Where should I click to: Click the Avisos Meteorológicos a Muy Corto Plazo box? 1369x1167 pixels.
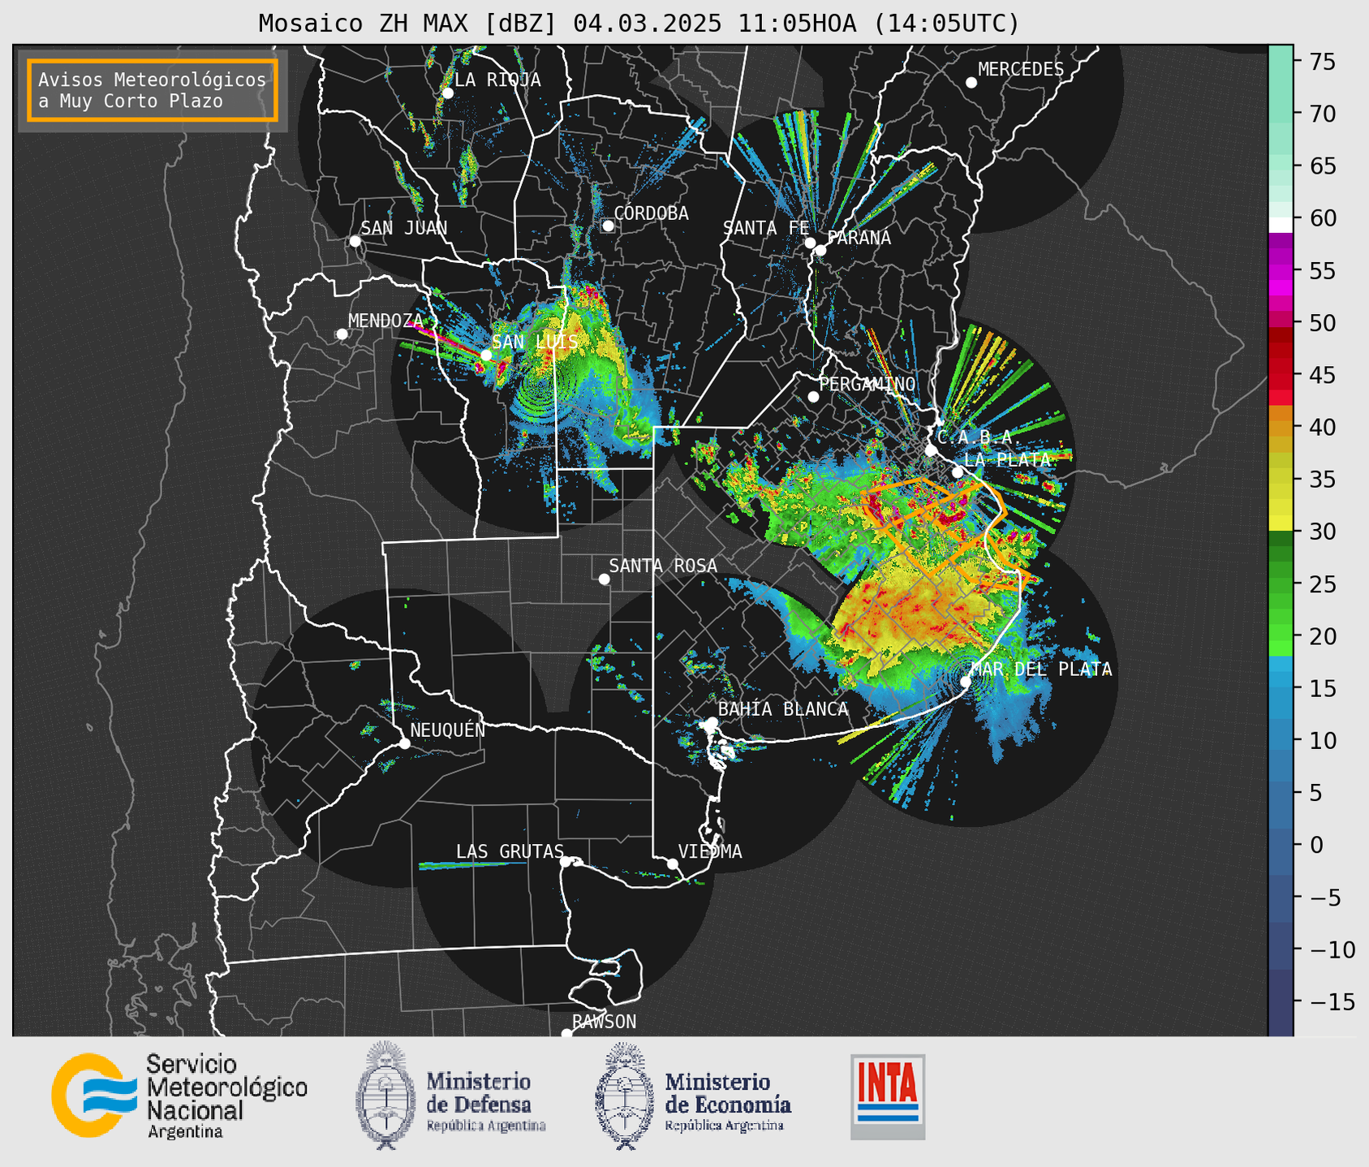153,90
